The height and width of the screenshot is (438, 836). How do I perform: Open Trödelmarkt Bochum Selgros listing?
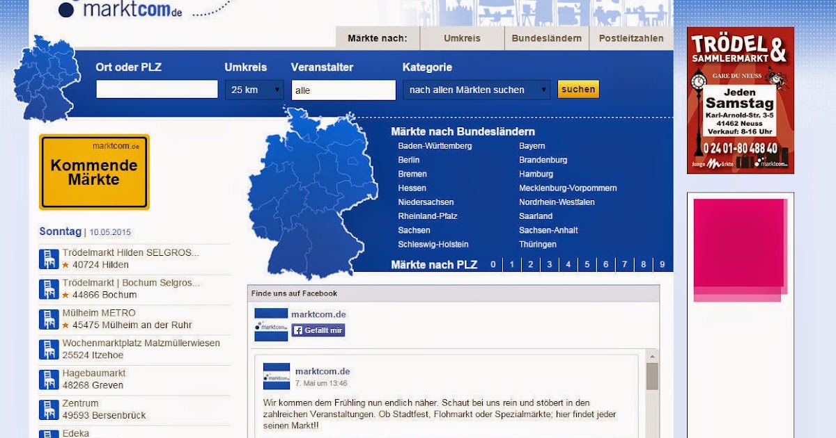(x=131, y=283)
